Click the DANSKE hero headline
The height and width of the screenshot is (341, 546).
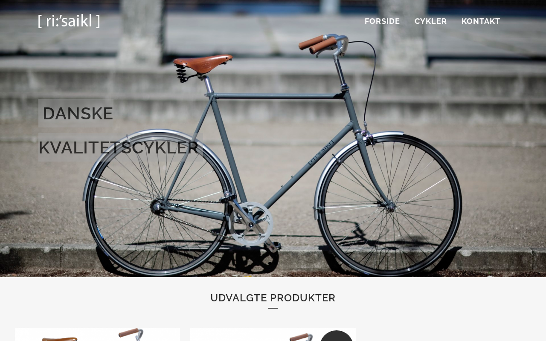pos(78,113)
